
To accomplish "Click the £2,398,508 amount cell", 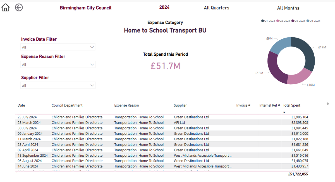I will (x=300, y=123).
